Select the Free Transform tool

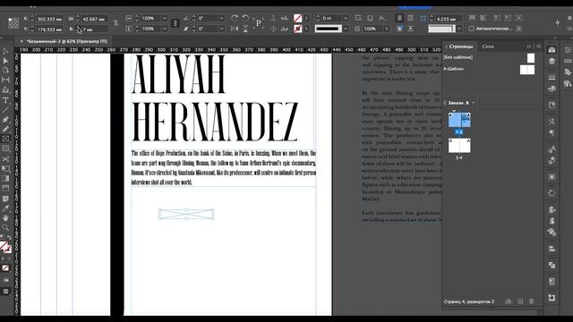pyautogui.click(x=5, y=168)
